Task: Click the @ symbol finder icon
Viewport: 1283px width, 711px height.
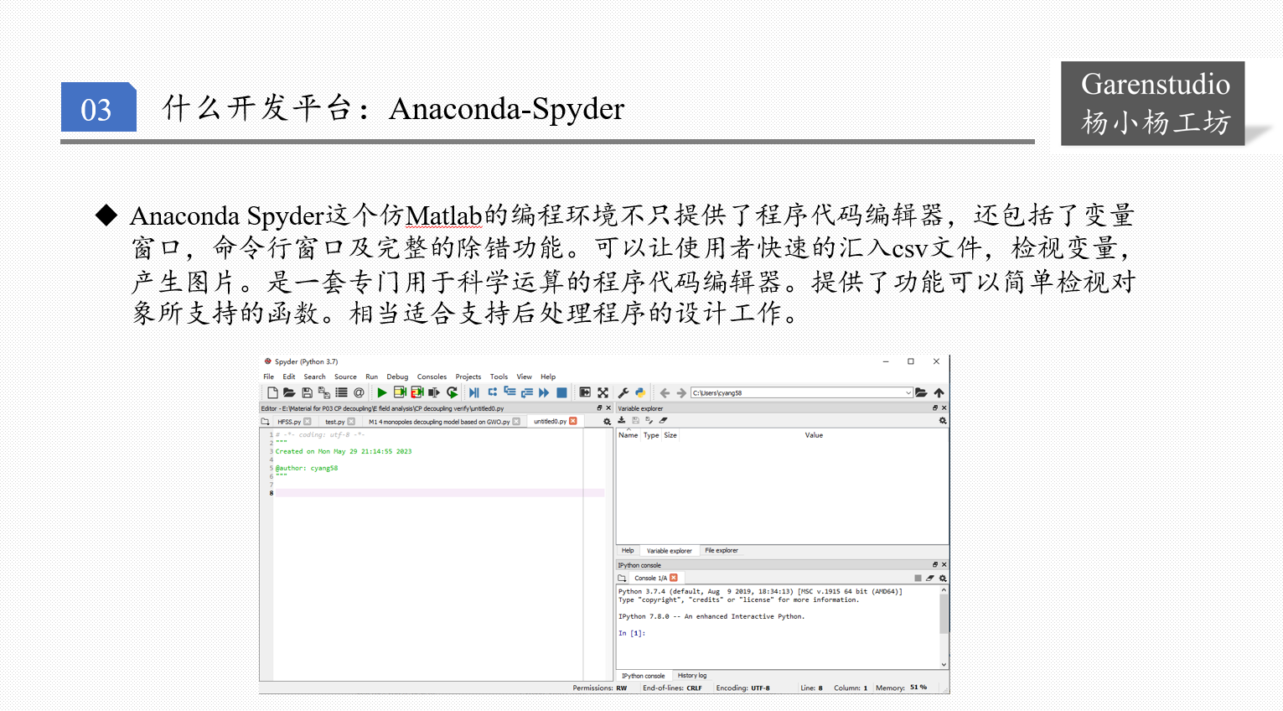Action: point(359,392)
